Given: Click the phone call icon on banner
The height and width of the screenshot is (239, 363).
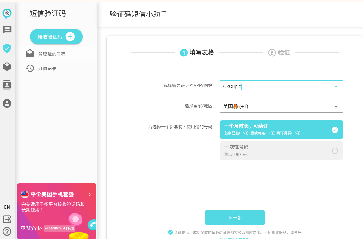Looking at the screenshot, I should tap(92, 224).
